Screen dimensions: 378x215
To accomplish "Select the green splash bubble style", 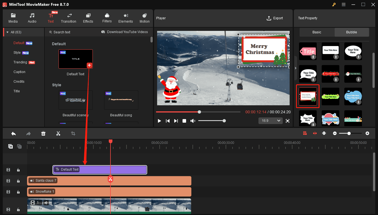I will point(331,96).
